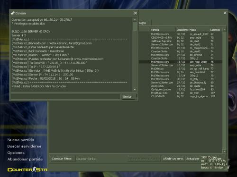Select the CS-Apure.com.ve server row
237x177 pixels.
point(181,90)
